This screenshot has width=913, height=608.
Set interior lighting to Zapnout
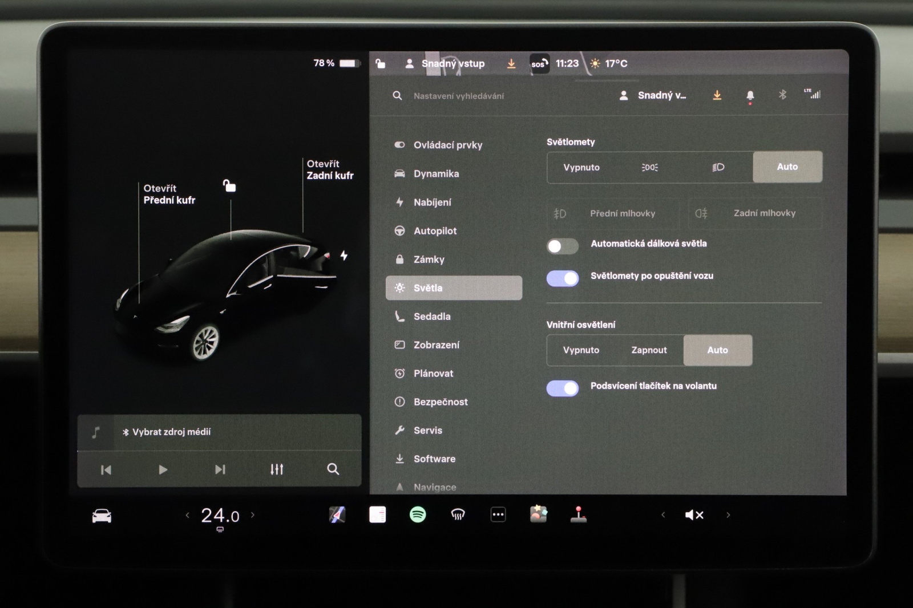[649, 350]
